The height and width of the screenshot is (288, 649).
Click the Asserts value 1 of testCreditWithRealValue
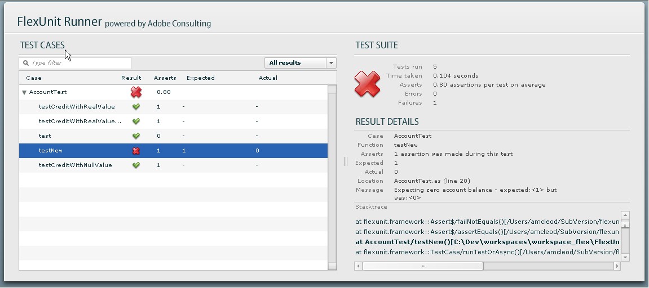pos(158,107)
